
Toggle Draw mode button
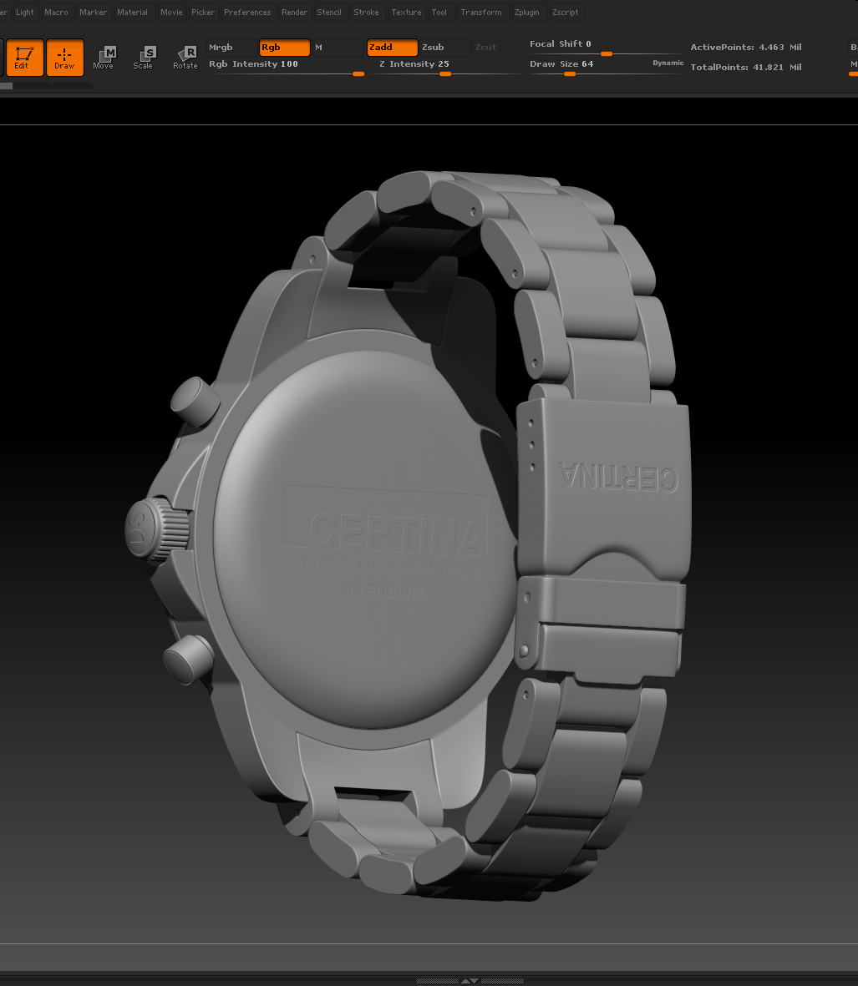coord(64,58)
